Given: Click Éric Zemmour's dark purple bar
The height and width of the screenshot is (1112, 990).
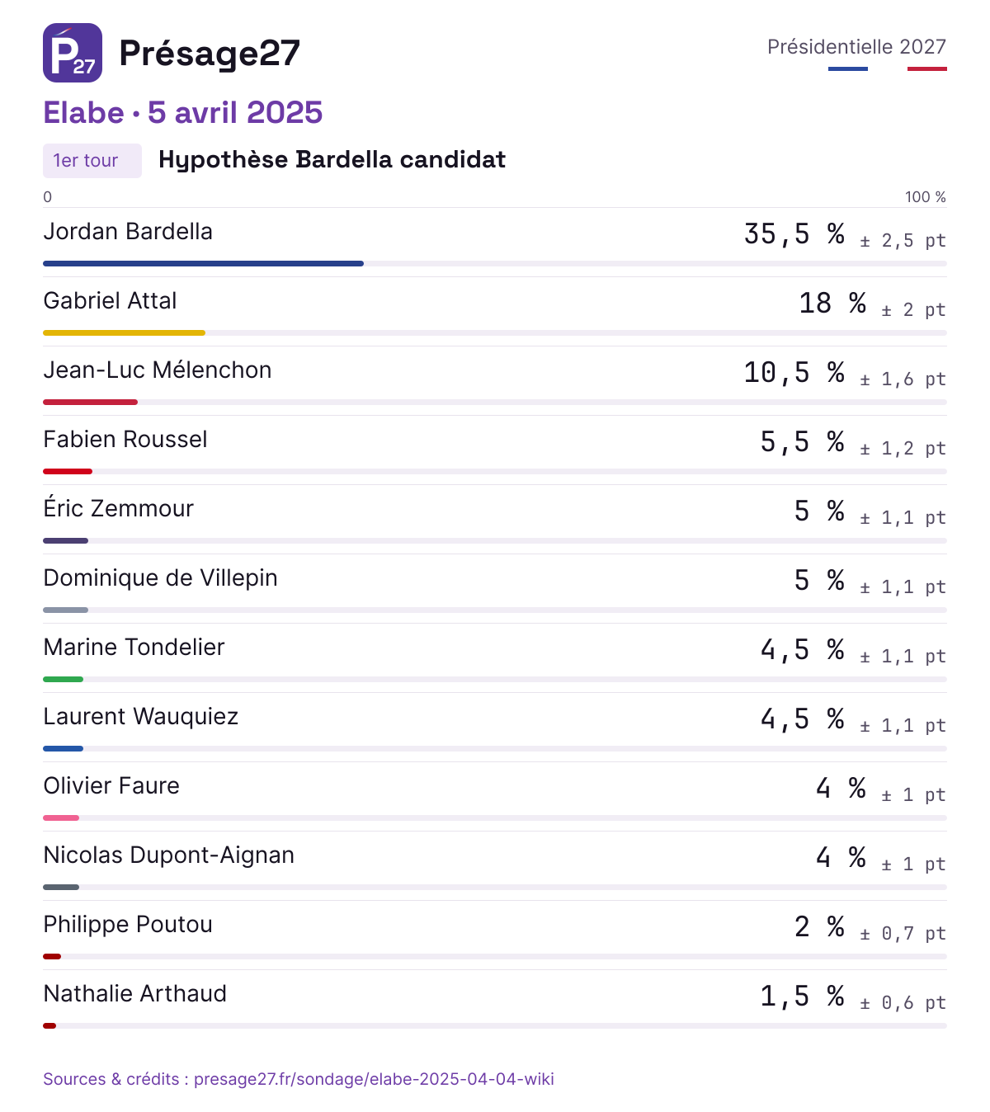Looking at the screenshot, I should (65, 541).
